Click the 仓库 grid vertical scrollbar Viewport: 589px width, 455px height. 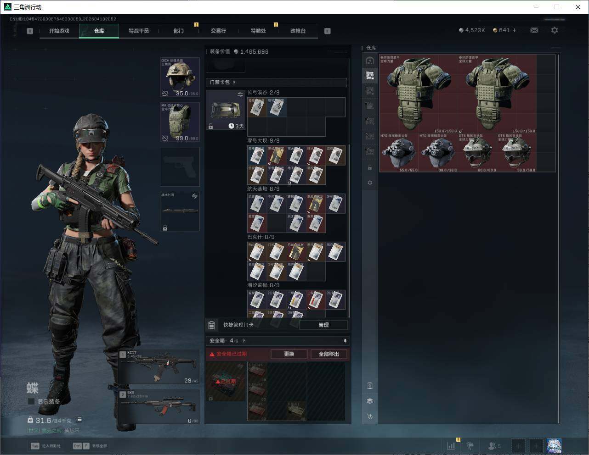[x=559, y=239]
